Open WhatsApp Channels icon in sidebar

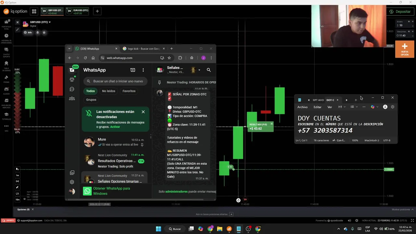point(72,89)
